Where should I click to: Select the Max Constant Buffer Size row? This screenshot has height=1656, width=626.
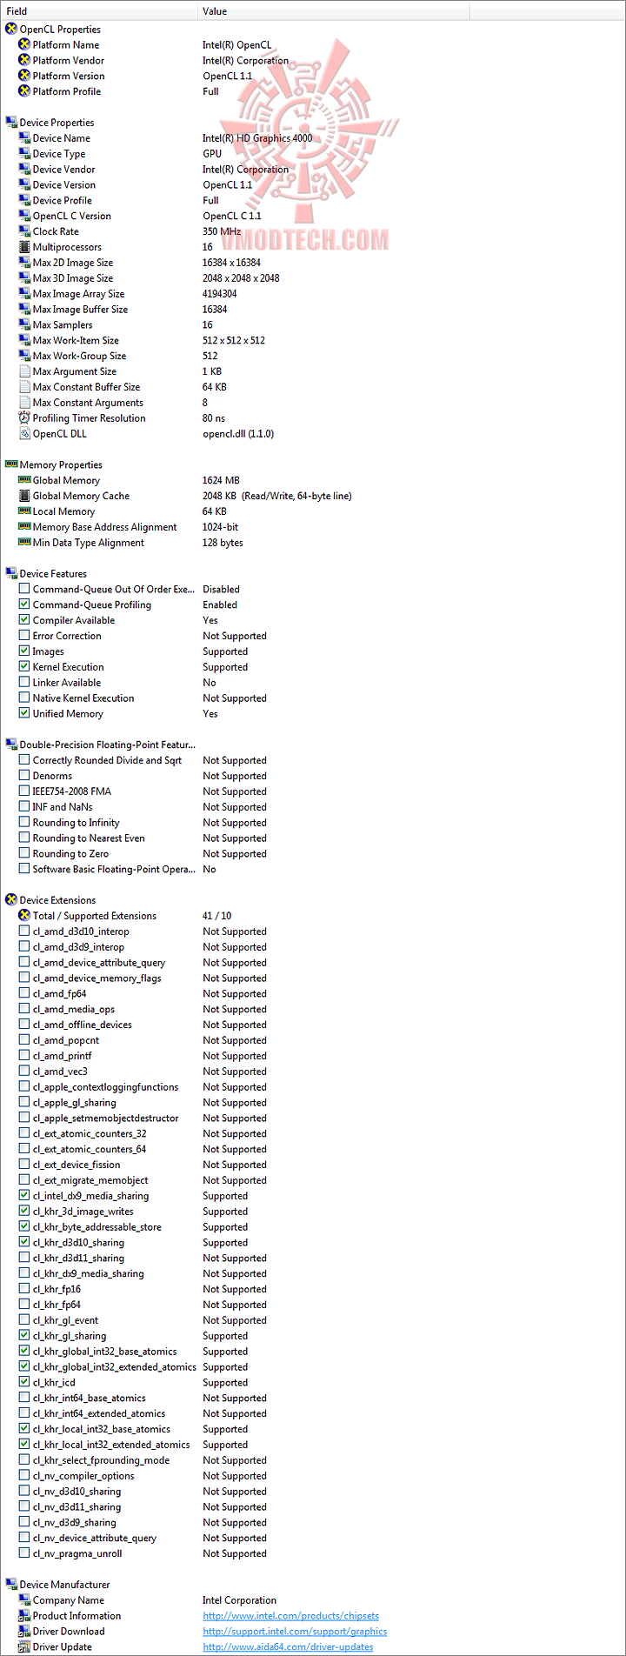coord(313,387)
